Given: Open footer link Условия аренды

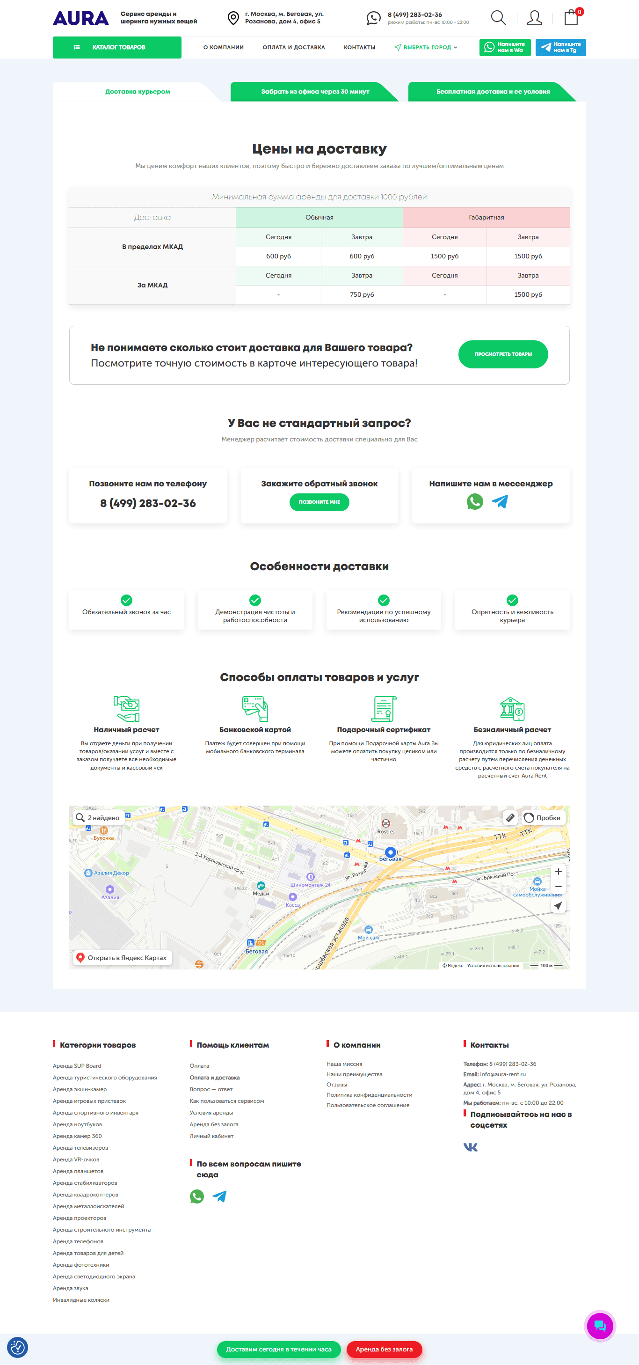Looking at the screenshot, I should tap(211, 1112).
